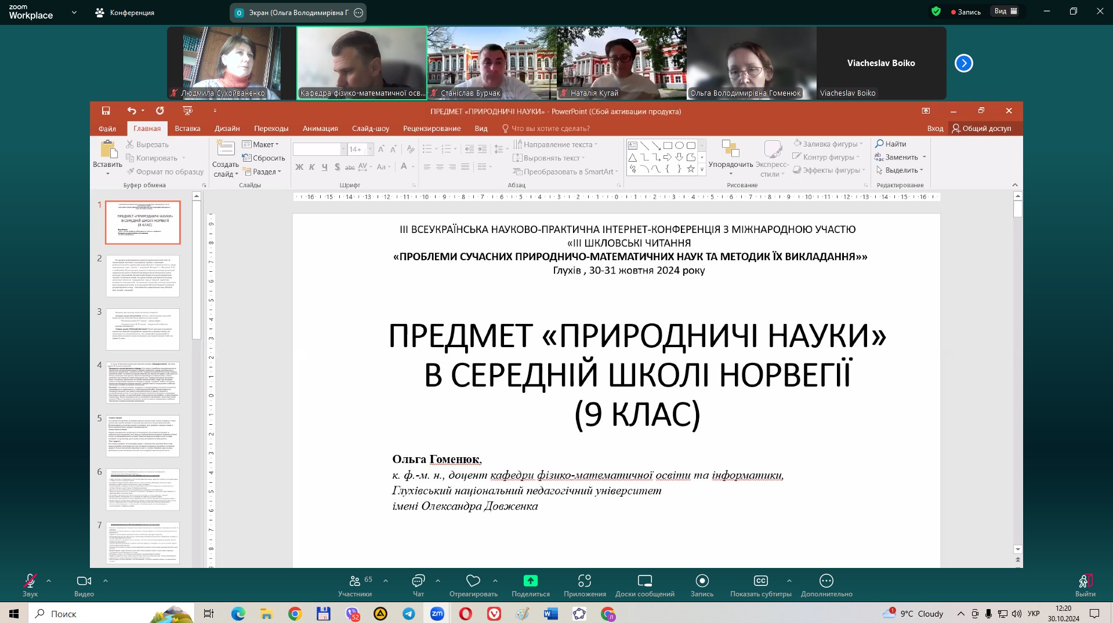Screen dimensions: 1113x623
Task: Select the star shape in shapes gallery
Action: click(x=691, y=169)
